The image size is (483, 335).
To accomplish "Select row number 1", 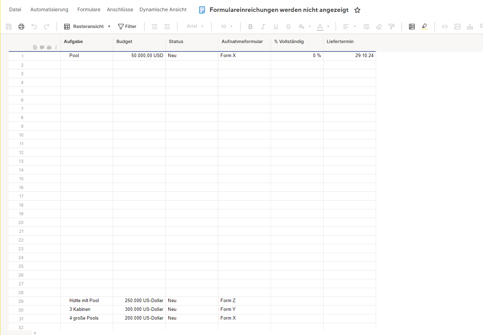I will 22,56.
